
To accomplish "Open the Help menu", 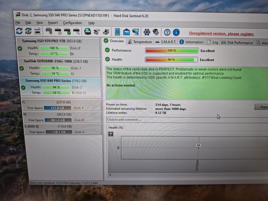I will [x=92, y=23].
